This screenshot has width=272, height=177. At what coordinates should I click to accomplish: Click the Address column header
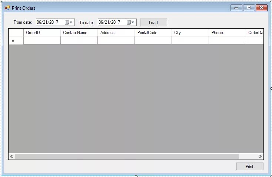pyautogui.click(x=116, y=33)
